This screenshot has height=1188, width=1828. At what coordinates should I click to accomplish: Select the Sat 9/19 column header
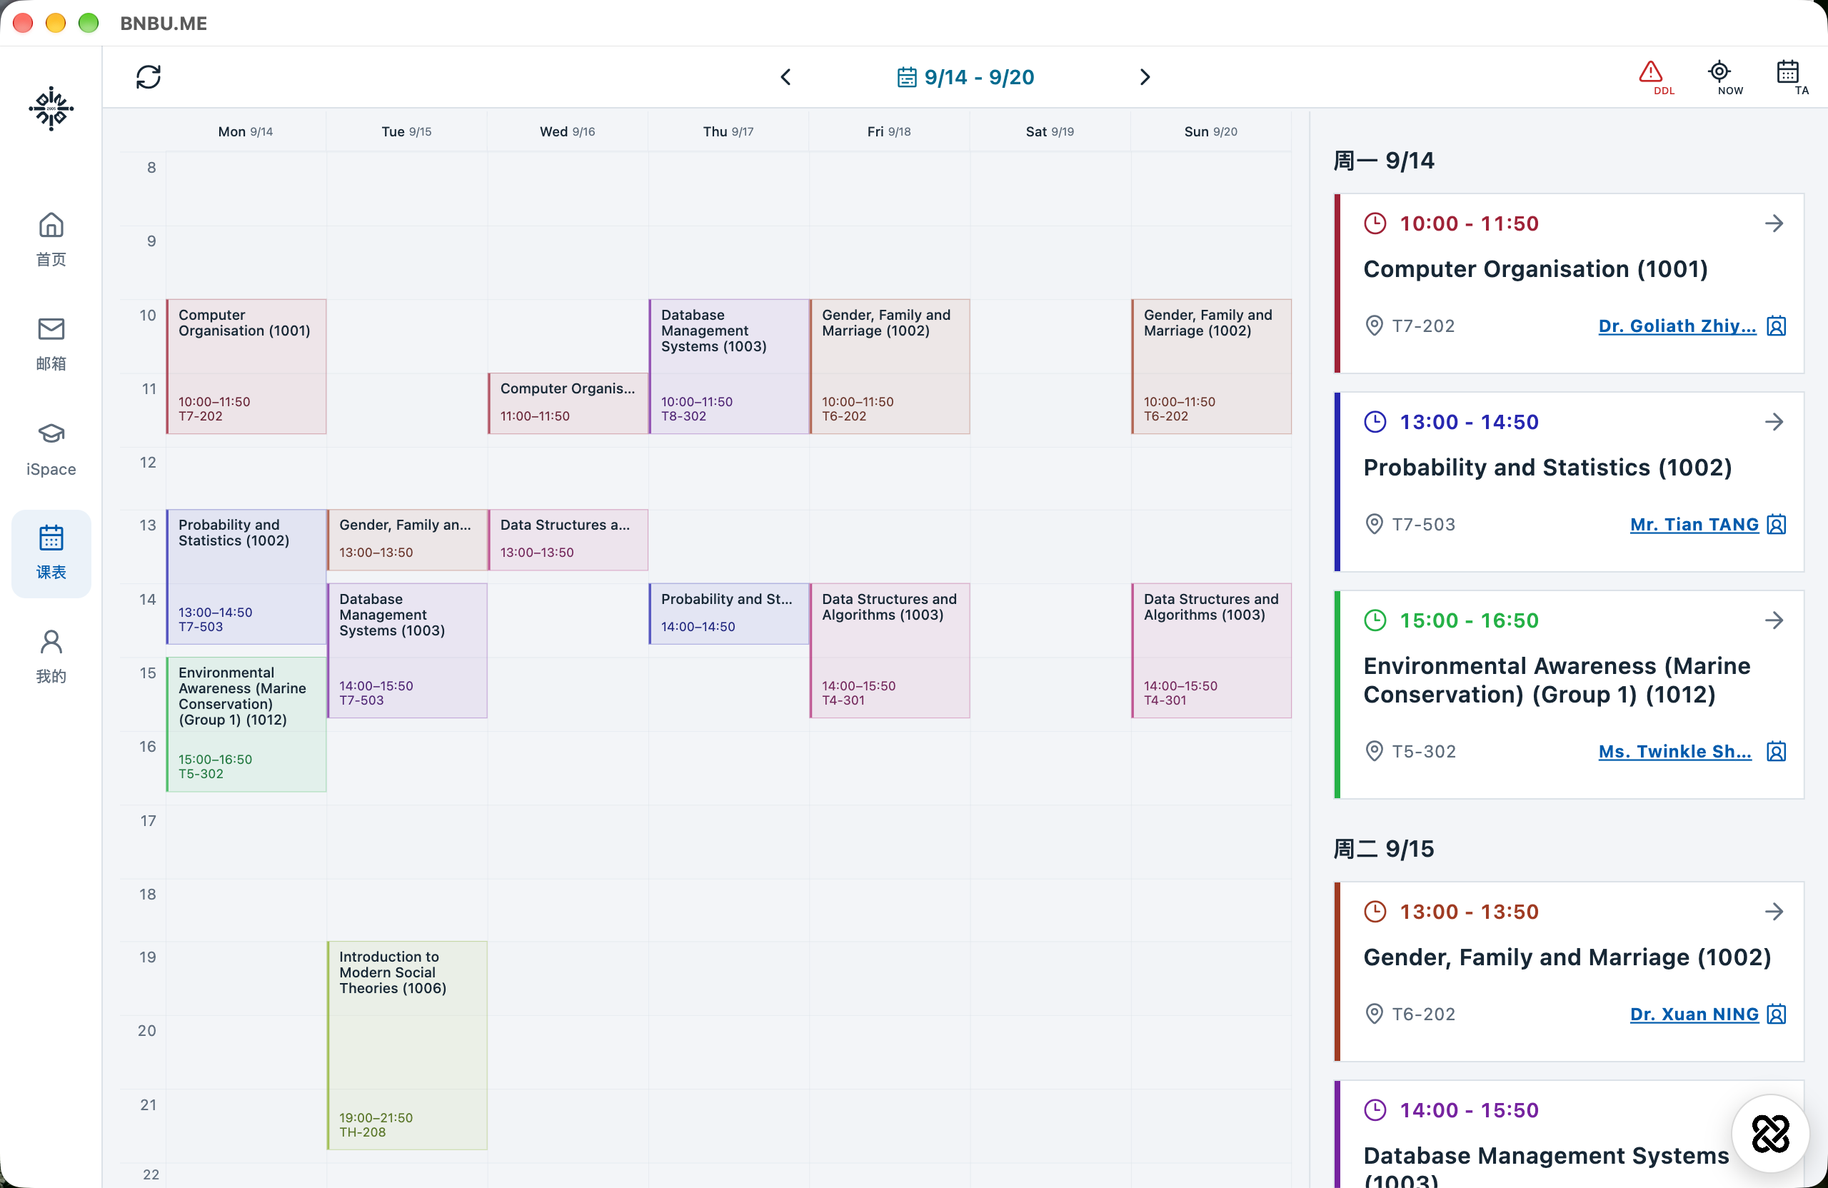point(1050,131)
